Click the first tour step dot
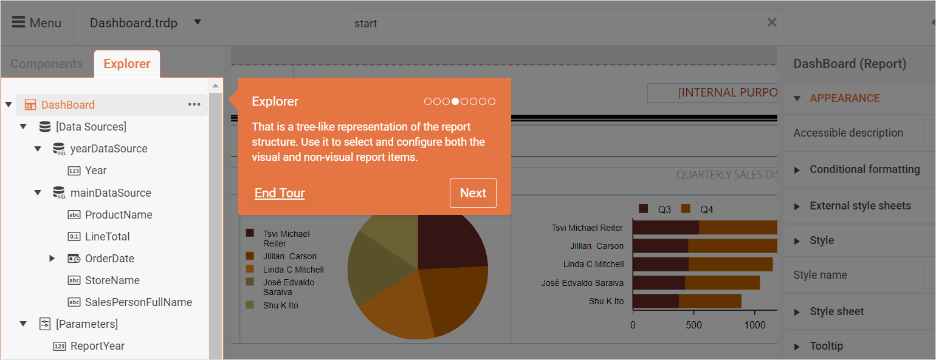This screenshot has width=936, height=360. pyautogui.click(x=428, y=101)
